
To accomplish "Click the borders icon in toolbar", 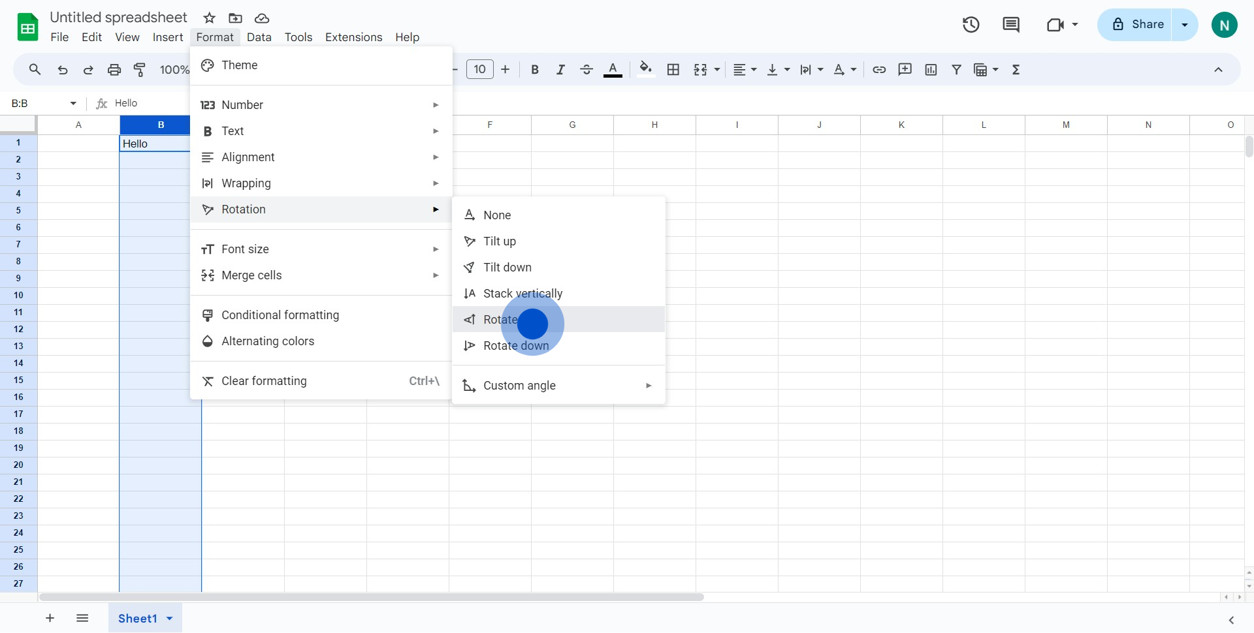I will [x=673, y=70].
